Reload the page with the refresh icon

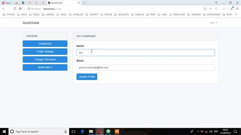pyautogui.click(x=15, y=9)
